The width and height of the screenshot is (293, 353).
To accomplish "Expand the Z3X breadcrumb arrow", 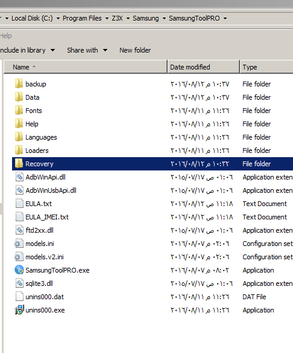I will (x=128, y=19).
